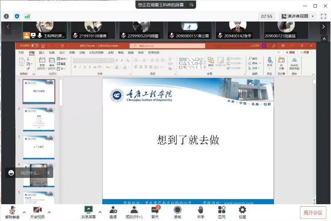Image resolution: width=331 pixels, height=221 pixels.
Task: Click the meeting info icon at top left
Action: (6, 16)
